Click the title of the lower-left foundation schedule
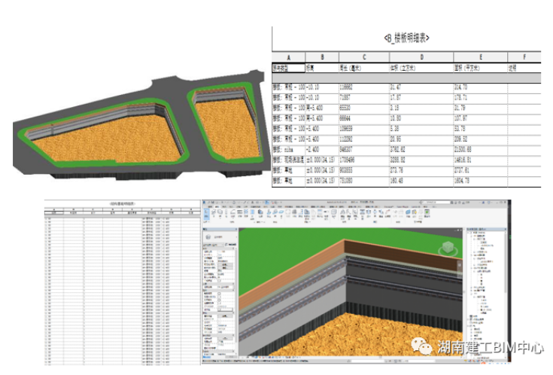 [122, 204]
